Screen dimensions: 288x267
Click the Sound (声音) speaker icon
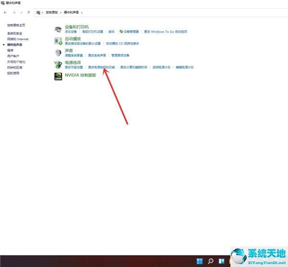[58, 53]
